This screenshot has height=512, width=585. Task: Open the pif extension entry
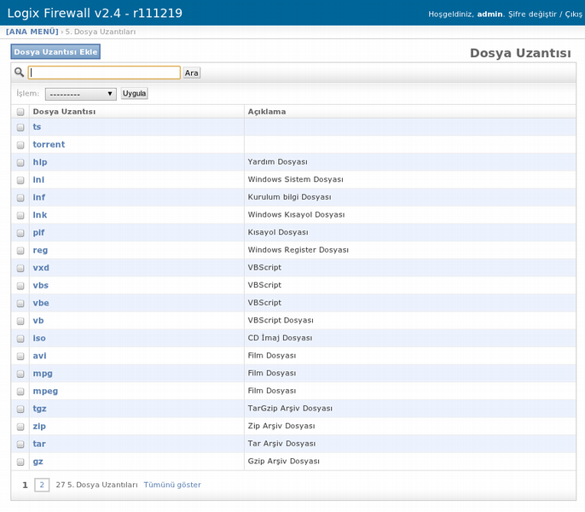pyautogui.click(x=38, y=233)
